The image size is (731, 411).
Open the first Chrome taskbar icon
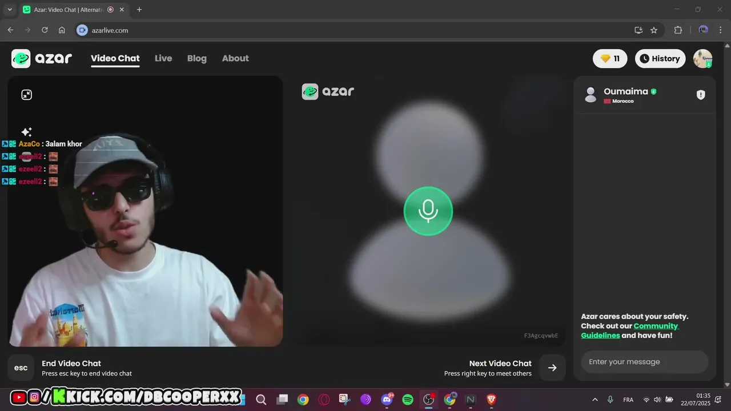303,400
